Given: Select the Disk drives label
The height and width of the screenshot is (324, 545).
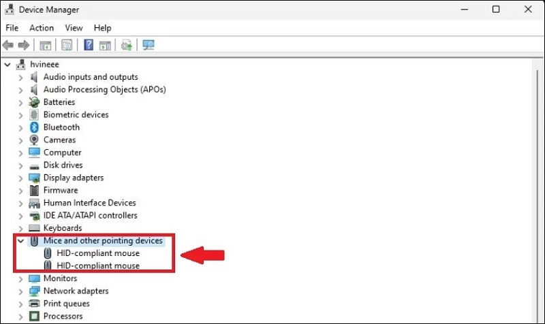Looking at the screenshot, I should coord(63,165).
